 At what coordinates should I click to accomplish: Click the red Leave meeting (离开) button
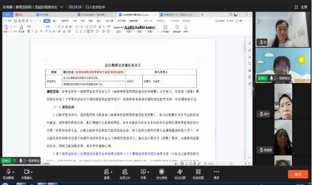pos(298,174)
